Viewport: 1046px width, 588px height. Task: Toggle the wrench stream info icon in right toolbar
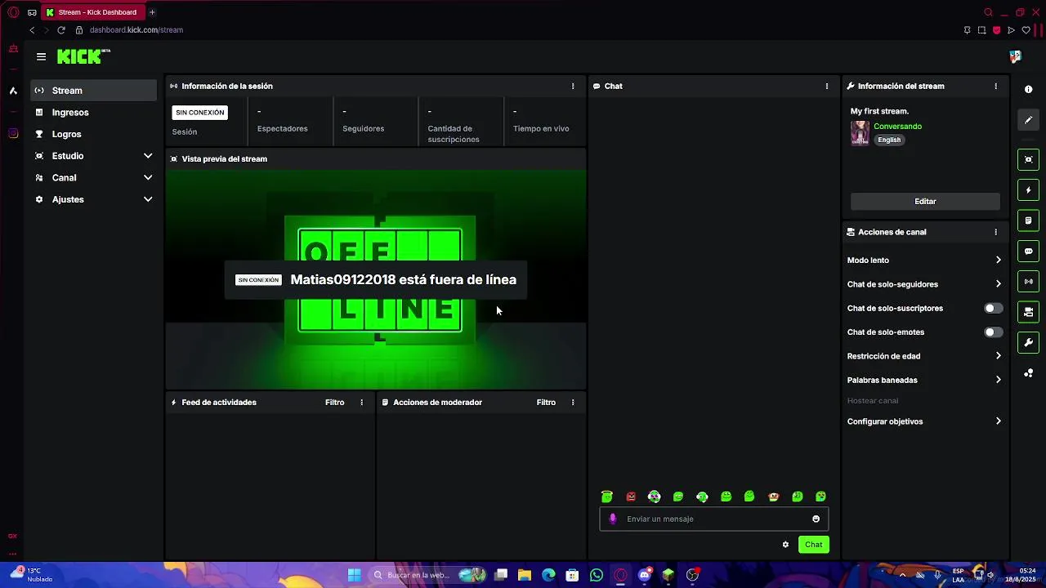1028,343
